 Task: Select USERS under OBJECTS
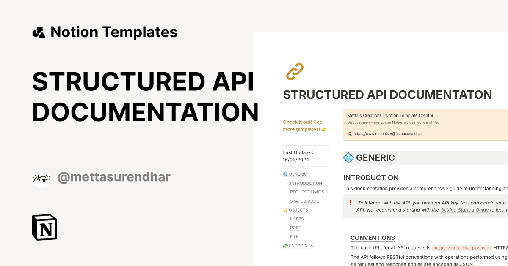point(297,219)
